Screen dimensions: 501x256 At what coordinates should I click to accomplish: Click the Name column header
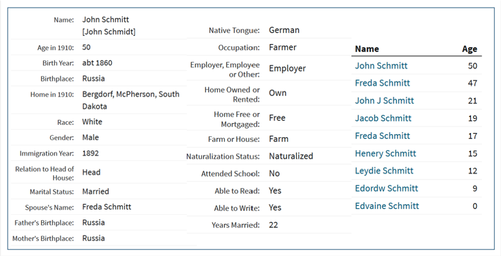[367, 49]
